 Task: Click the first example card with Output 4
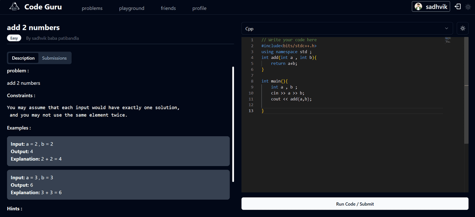[118, 151]
